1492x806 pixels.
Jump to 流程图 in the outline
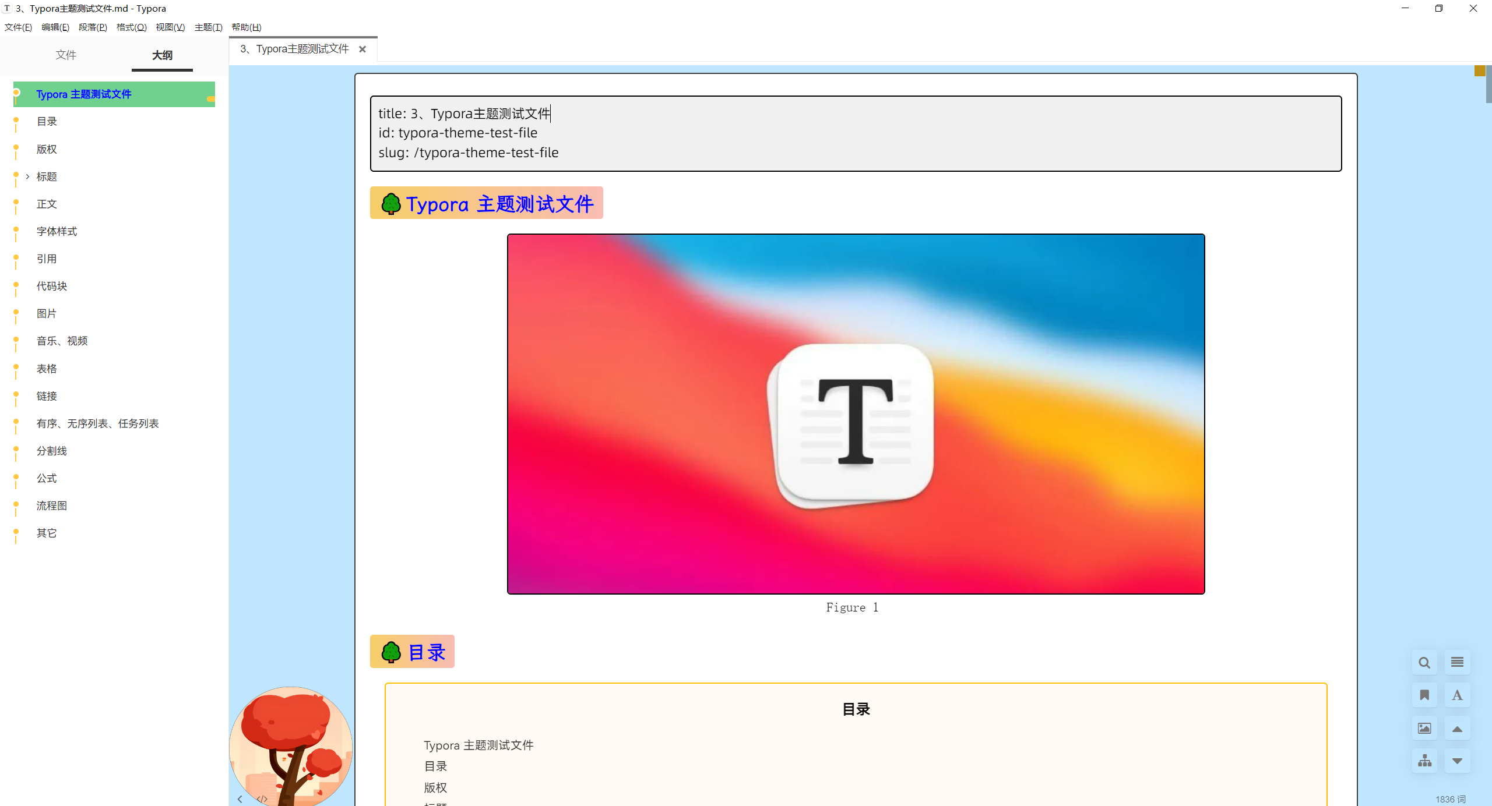point(52,505)
